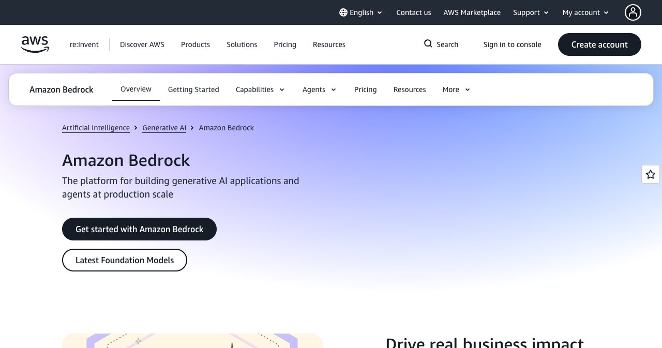Click the Amazon Bedrock page heading

tap(126, 160)
